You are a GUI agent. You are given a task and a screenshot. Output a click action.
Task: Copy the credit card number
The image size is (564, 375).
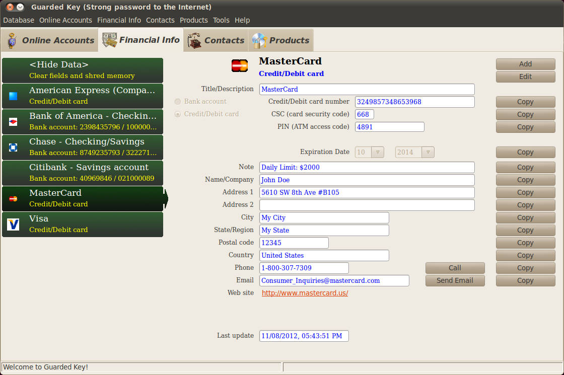[x=525, y=102]
